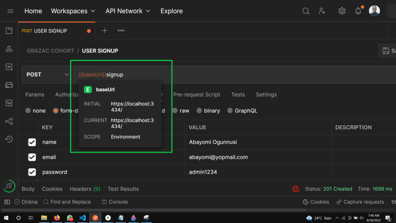Open WhatsApp taskbar icon
The width and height of the screenshot is (396, 223).
click(x=70, y=218)
